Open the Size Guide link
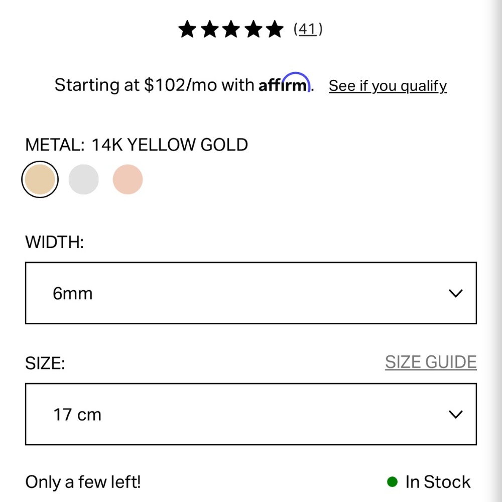 click(431, 362)
